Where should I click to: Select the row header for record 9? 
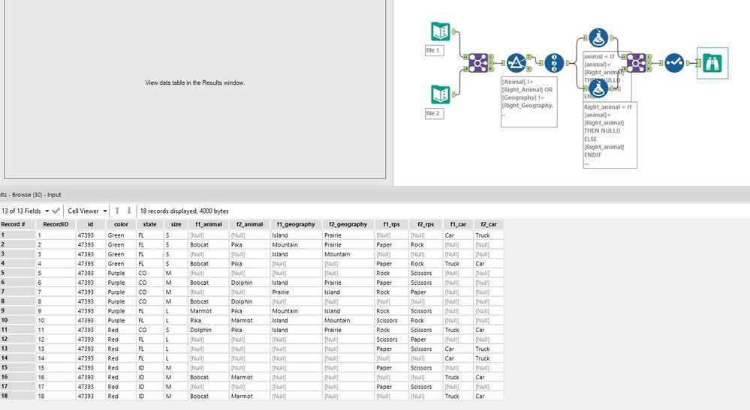(18, 311)
